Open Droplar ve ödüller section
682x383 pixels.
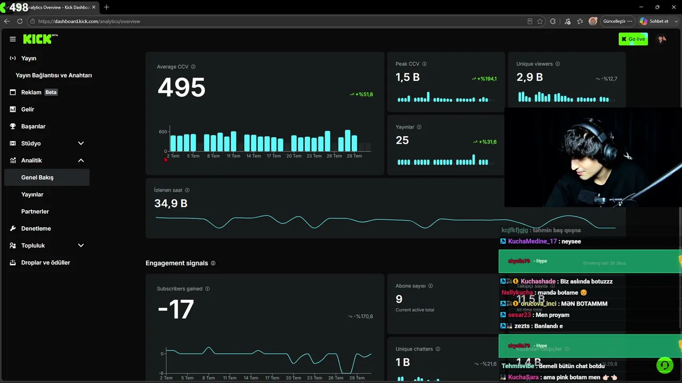click(47, 262)
